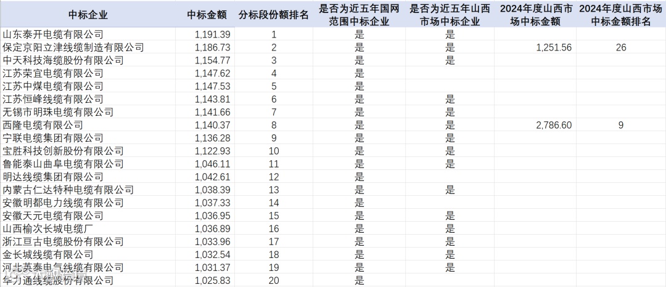Click cell 江苏中煤电缆有限公司
Screen dimensions: 666x287
pyautogui.click(x=88, y=86)
